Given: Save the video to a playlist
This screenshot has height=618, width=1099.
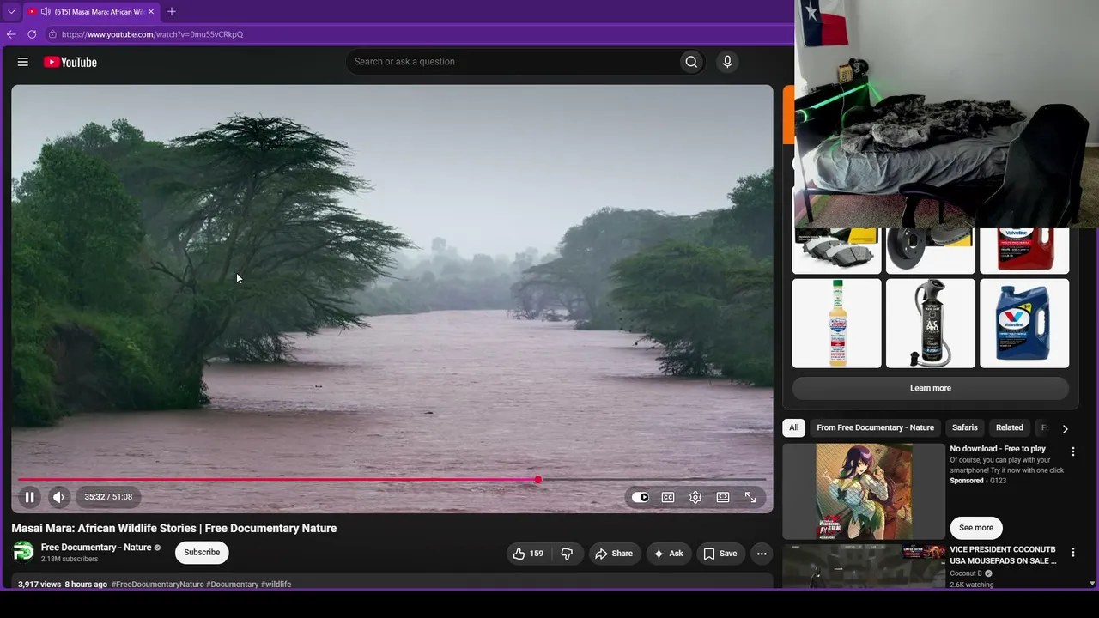Looking at the screenshot, I should coord(720,554).
